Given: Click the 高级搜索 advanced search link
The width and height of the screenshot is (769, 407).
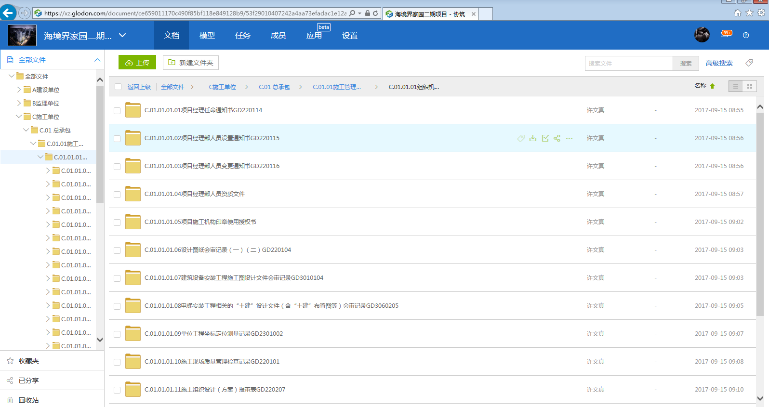Looking at the screenshot, I should click(719, 63).
